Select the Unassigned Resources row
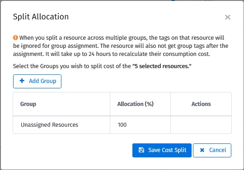 coord(122,125)
